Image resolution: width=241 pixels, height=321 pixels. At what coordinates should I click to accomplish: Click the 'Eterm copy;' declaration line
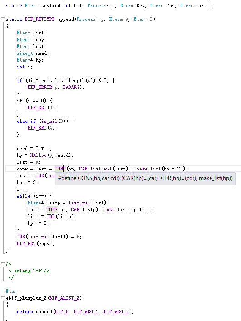[31, 40]
